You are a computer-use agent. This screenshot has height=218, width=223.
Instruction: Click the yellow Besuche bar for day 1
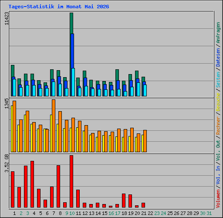pos(12,129)
